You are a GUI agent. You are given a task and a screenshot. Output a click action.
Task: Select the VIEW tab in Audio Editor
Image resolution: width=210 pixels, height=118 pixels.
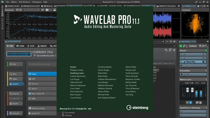(20, 46)
